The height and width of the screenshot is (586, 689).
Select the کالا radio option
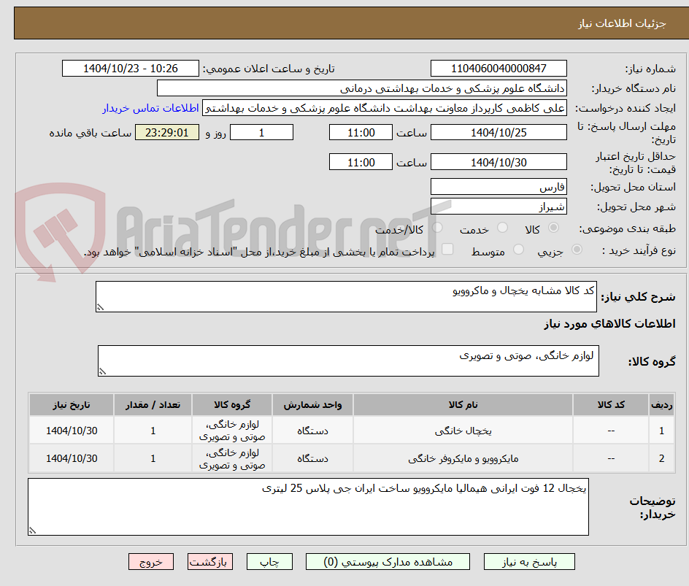(x=553, y=228)
